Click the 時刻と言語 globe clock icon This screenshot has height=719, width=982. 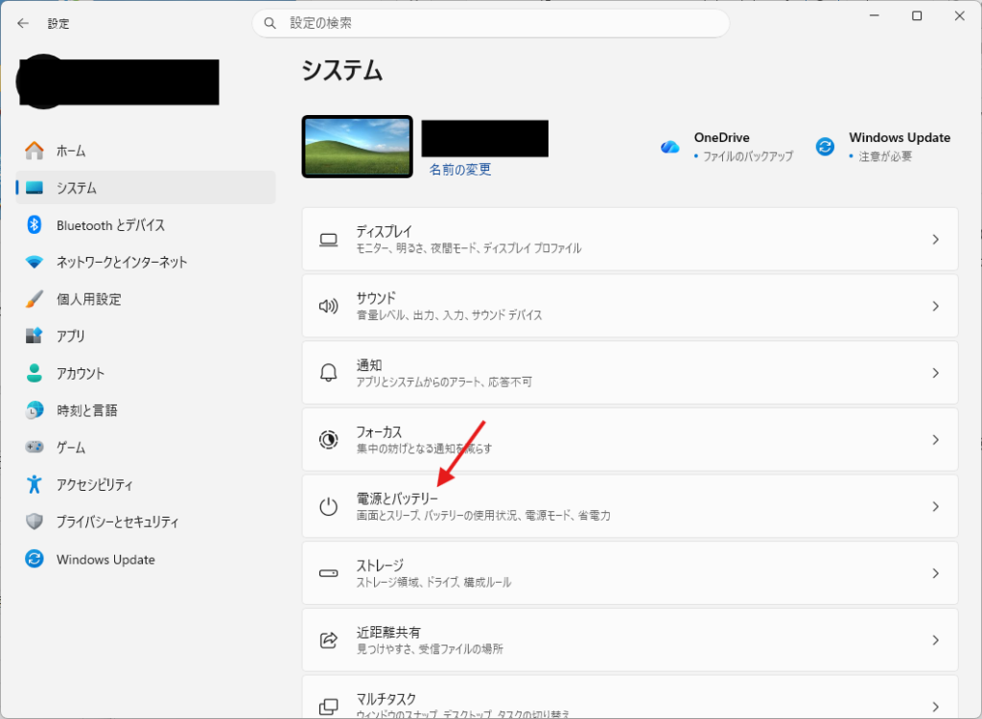coord(35,410)
